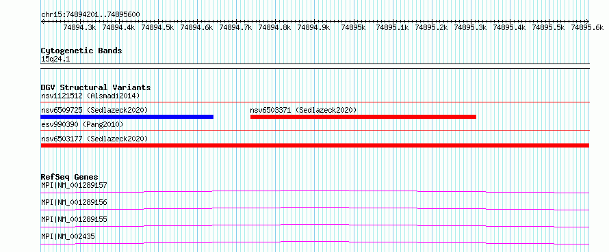
Task: Open variant nsv6503177 (Sedlazeck2020) label
Action: [x=94, y=139]
